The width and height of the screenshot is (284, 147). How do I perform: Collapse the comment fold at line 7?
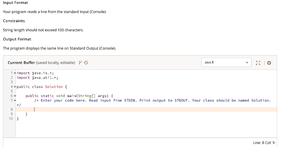pyautogui.click(x=15, y=100)
